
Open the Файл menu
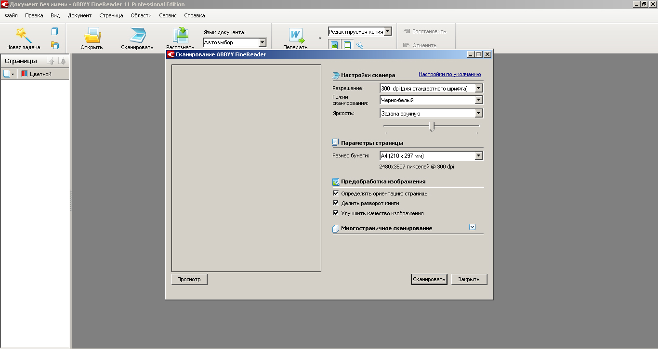point(11,15)
